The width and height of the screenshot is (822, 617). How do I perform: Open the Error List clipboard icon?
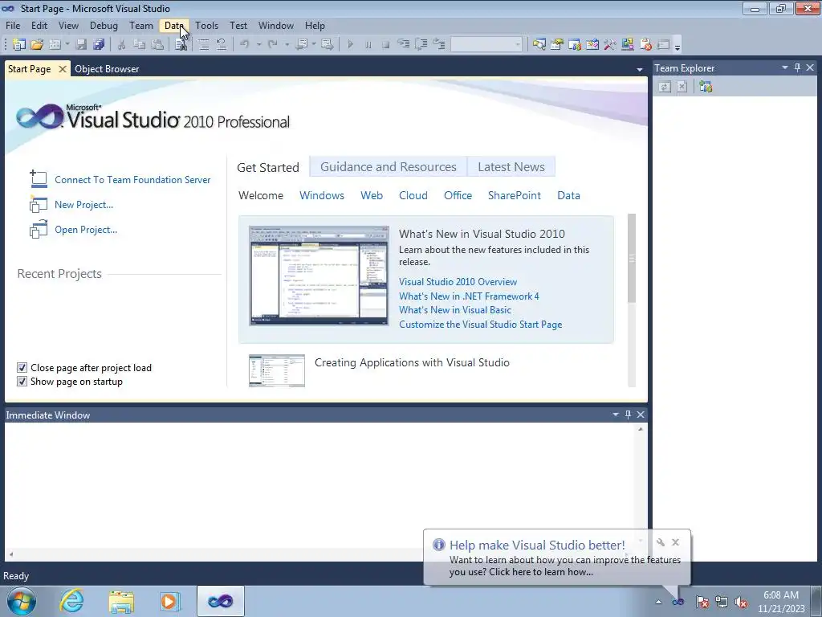coord(646,45)
